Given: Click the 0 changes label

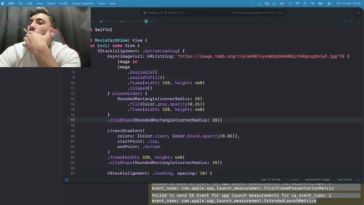Looking at the screenshot, I should 293,180.
